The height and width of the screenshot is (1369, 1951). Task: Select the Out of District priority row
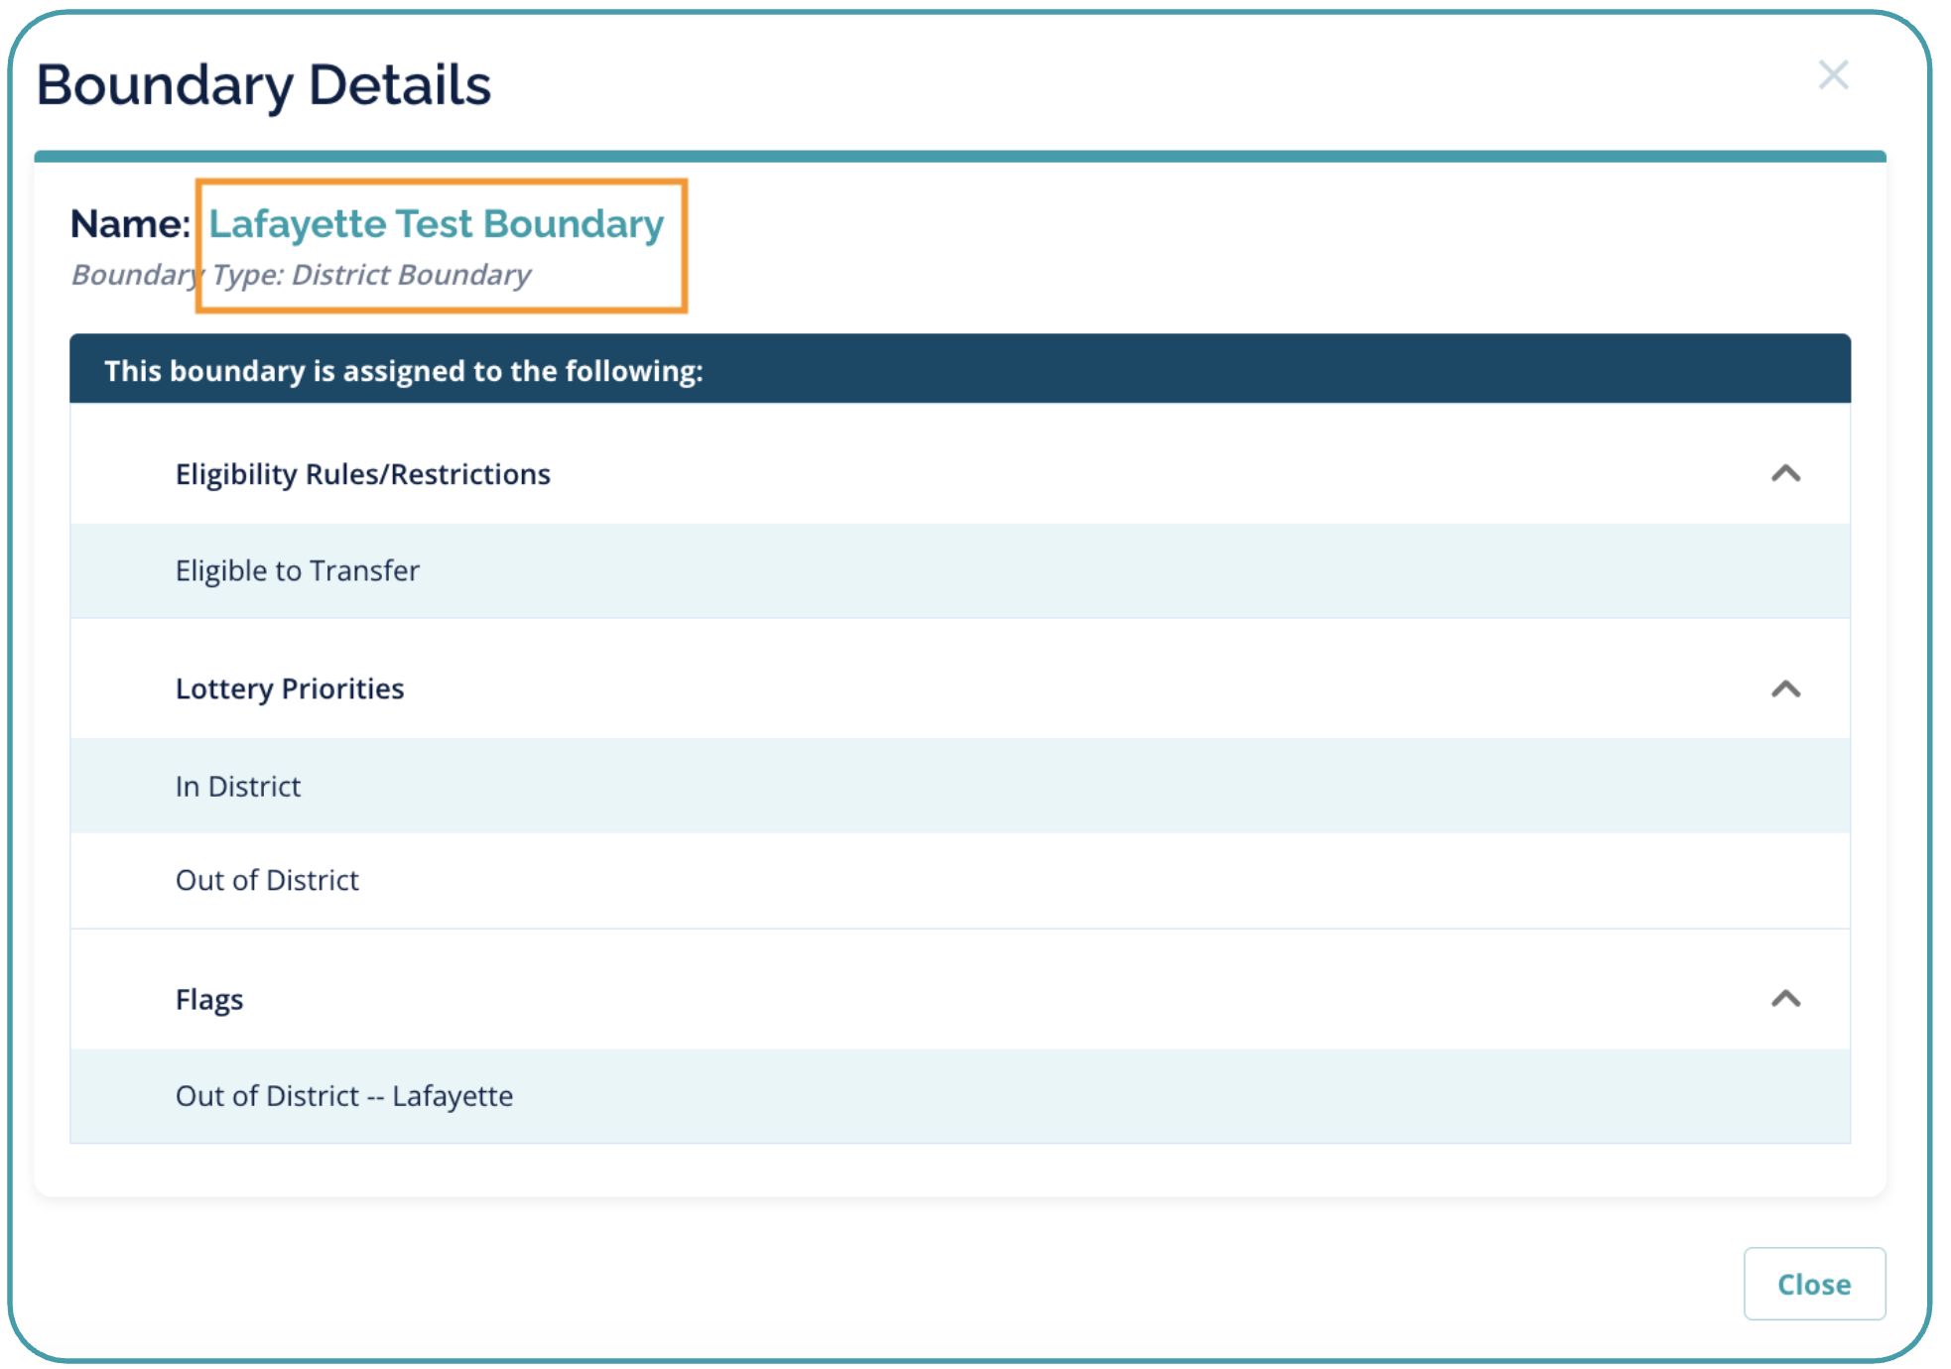(x=267, y=881)
